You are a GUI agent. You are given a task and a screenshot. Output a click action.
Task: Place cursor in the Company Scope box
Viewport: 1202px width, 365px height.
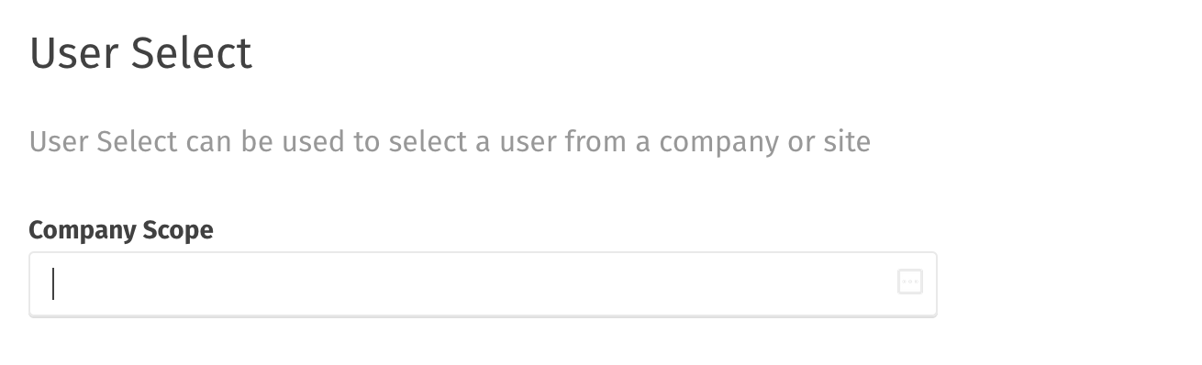483,284
